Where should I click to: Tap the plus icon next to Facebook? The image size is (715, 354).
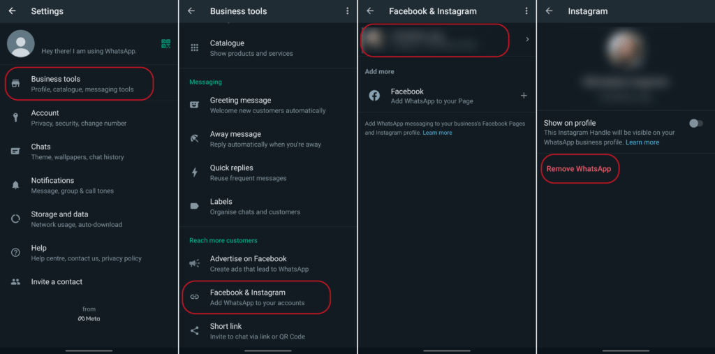[x=524, y=96]
